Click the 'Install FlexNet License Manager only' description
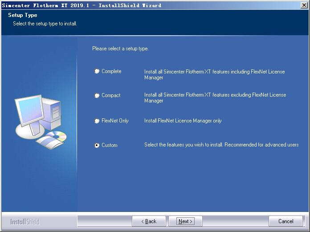The height and width of the screenshot is (232, 310). pos(183,121)
